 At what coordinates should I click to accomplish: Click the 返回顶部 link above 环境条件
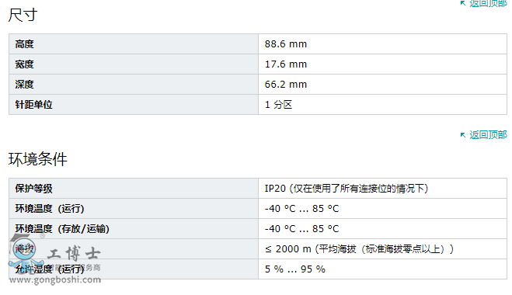pyautogui.click(x=488, y=135)
